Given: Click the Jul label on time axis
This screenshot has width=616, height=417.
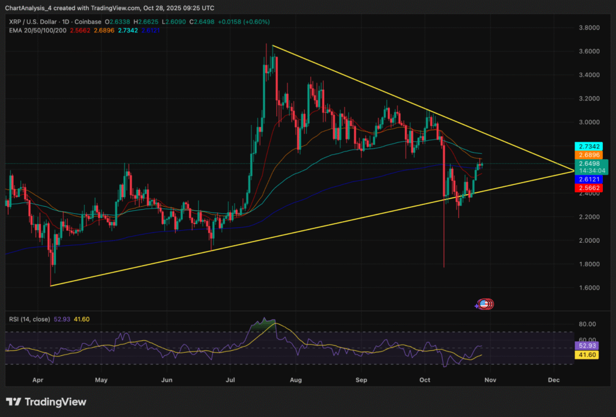Looking at the screenshot, I should (x=230, y=380).
